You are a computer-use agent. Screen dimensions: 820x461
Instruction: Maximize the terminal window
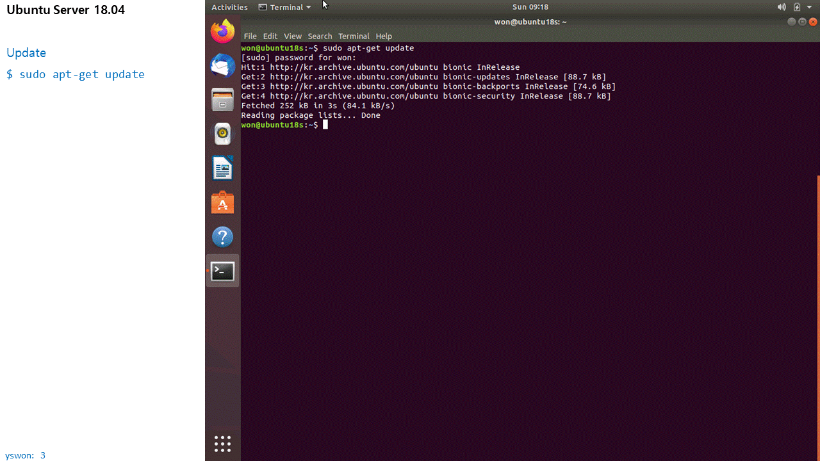pos(802,22)
